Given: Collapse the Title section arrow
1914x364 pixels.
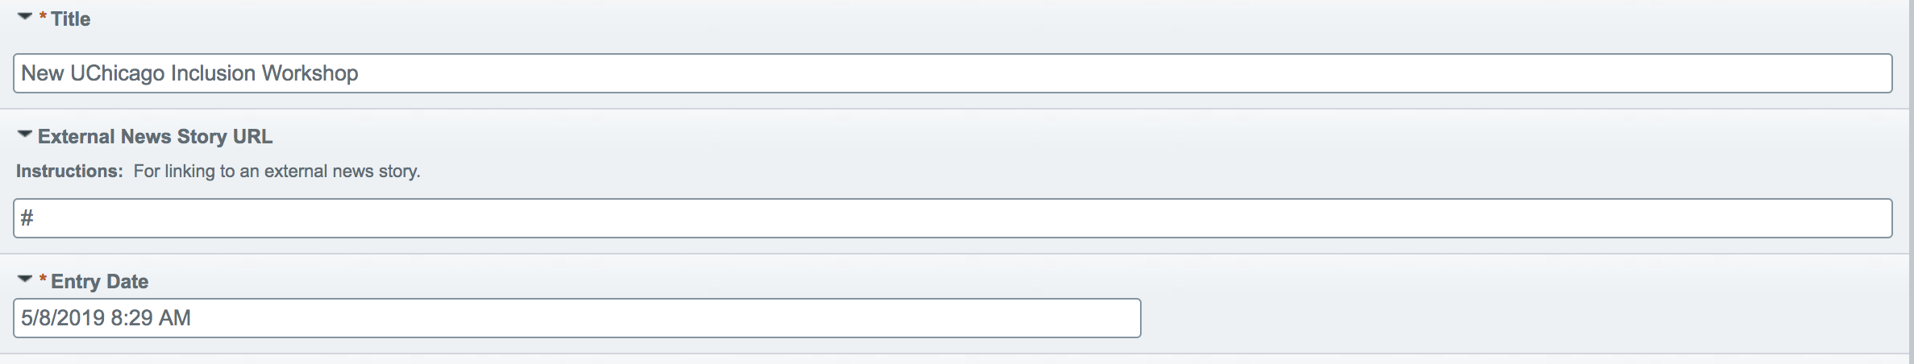Looking at the screenshot, I should pos(25,16).
